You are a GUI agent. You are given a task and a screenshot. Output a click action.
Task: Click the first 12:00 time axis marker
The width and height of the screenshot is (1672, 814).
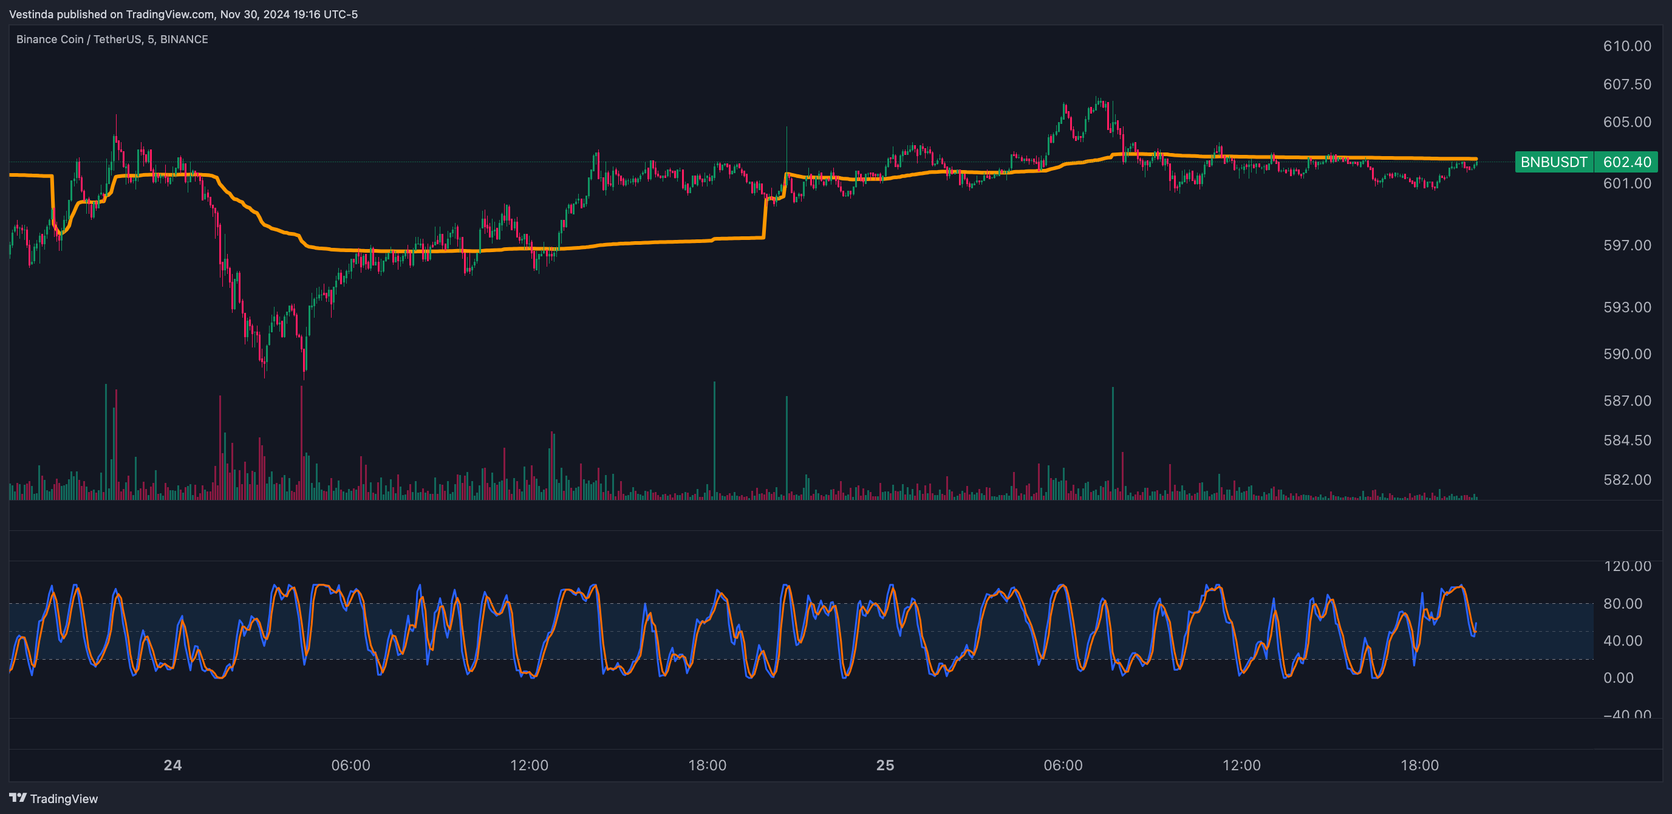coord(529,765)
